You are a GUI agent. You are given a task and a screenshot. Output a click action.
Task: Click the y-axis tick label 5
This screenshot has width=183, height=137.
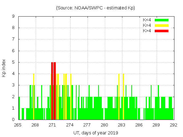pyautogui.click(x=13, y=62)
